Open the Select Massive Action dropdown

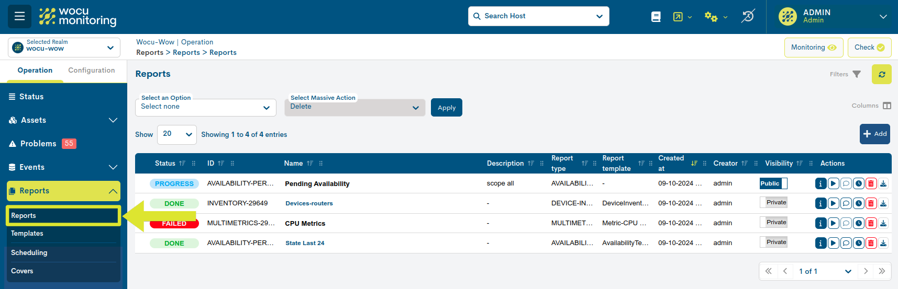tap(354, 107)
